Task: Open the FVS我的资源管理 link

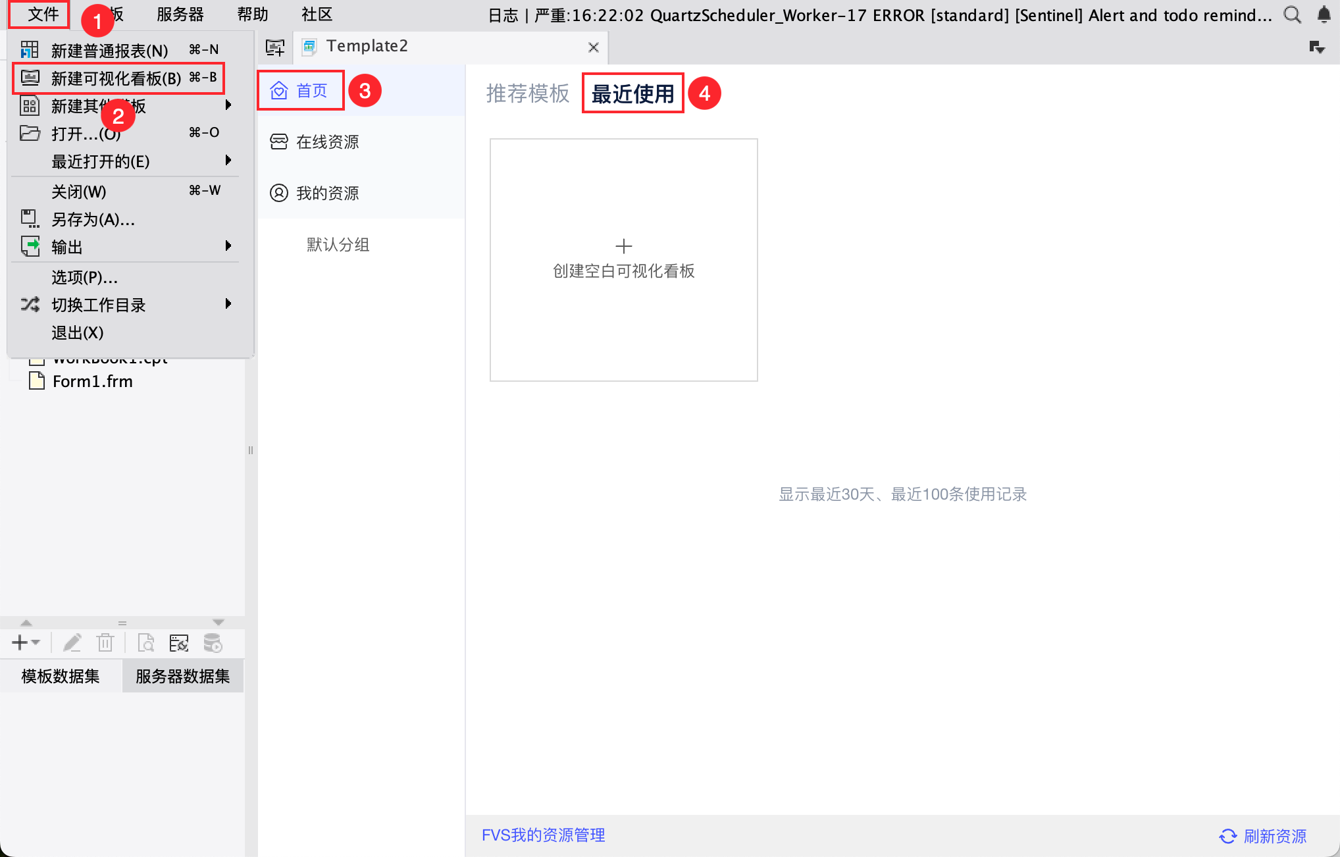Action: pos(543,835)
